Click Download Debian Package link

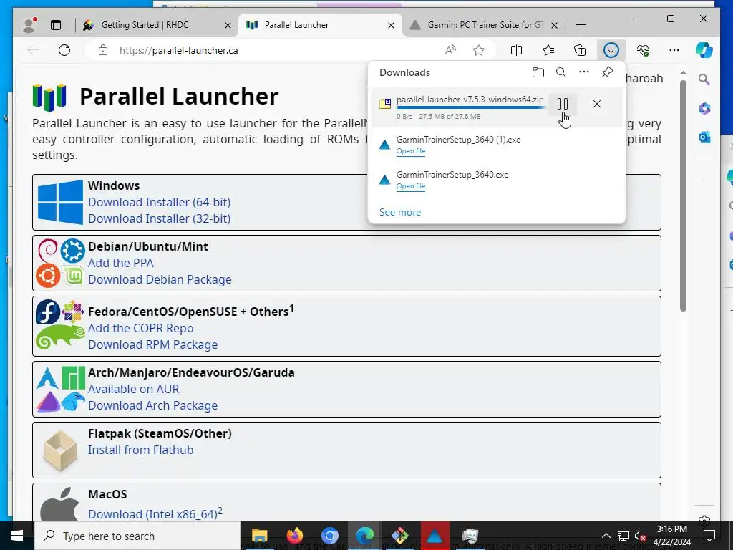[x=160, y=279]
